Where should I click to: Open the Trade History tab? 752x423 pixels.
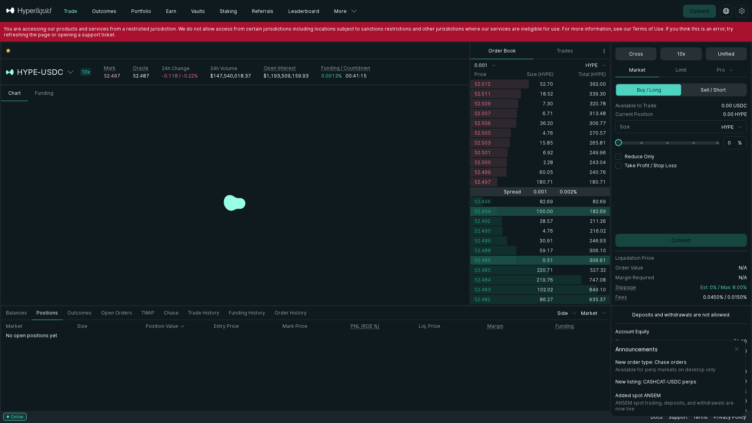point(203,313)
